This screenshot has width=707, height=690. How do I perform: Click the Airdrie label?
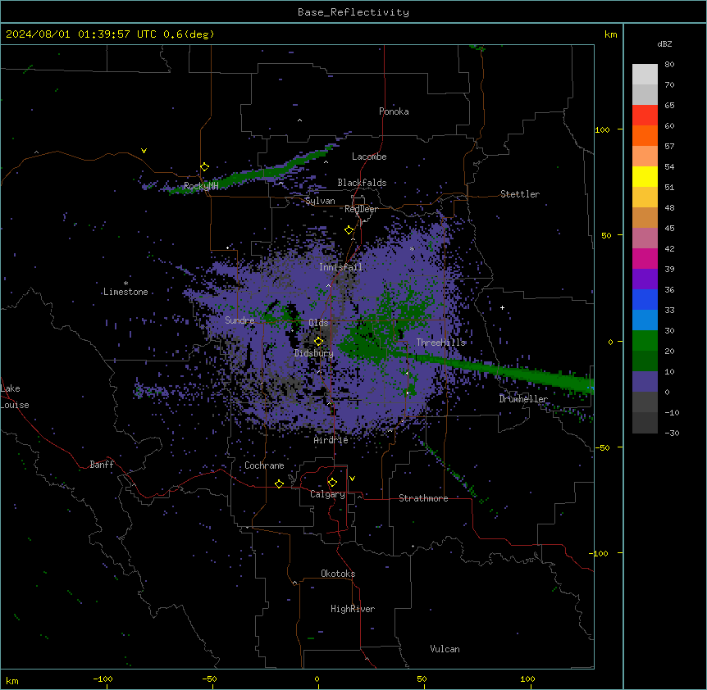point(331,440)
